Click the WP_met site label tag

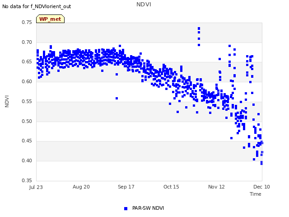coord(50,19)
